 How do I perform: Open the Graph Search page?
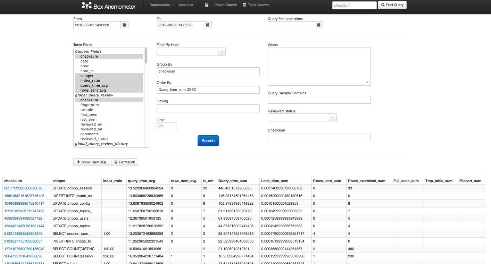pos(225,5)
